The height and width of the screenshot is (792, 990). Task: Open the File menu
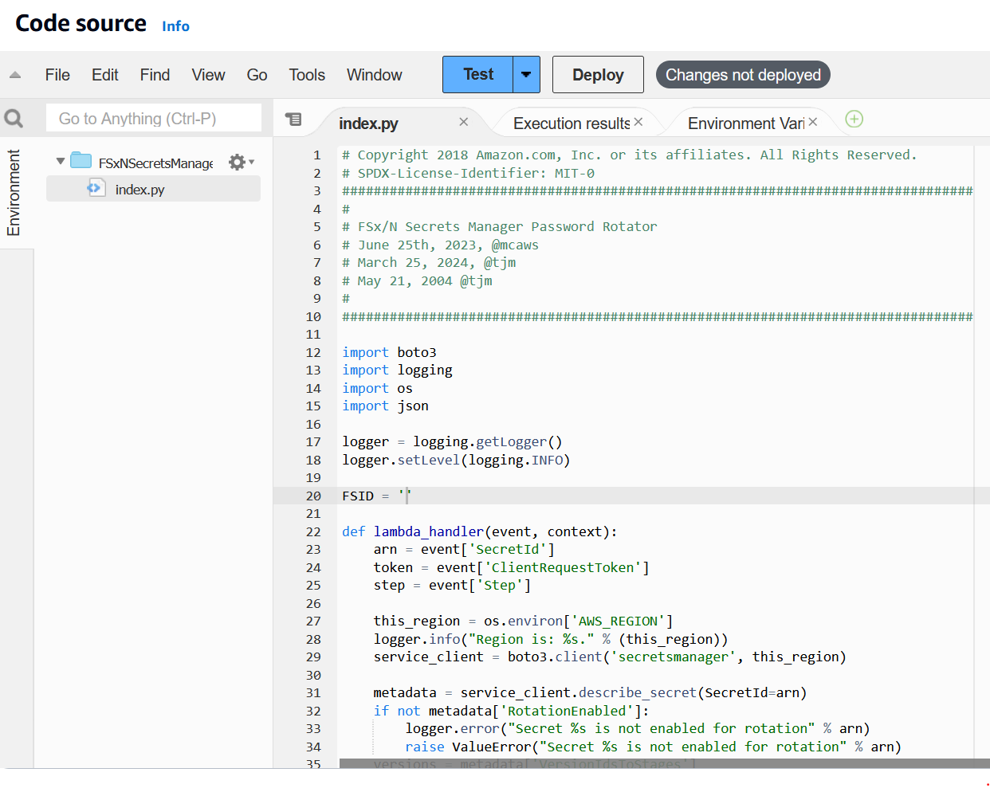click(x=57, y=74)
